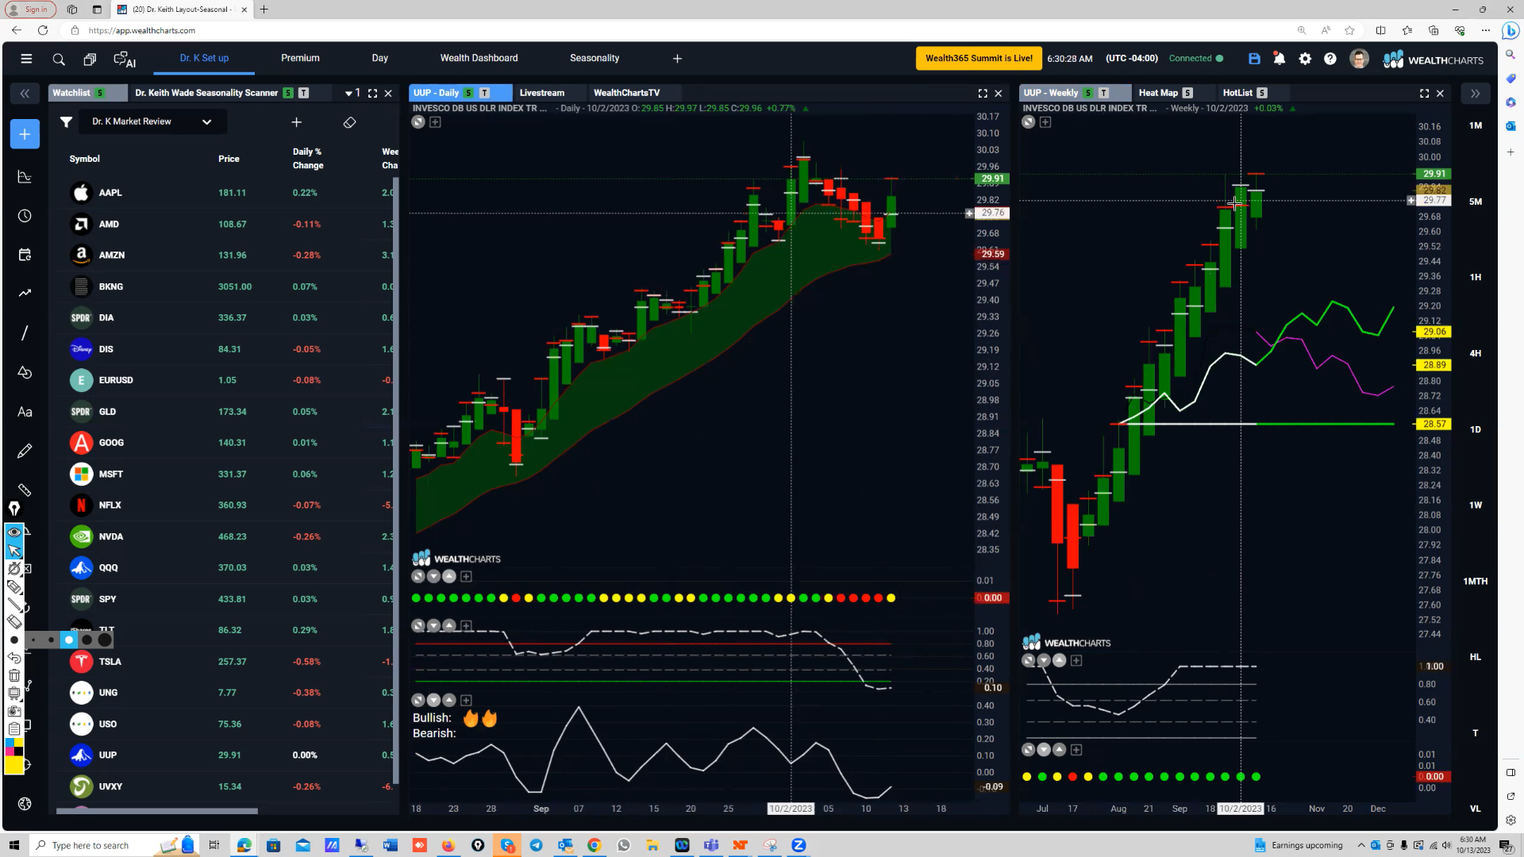The width and height of the screenshot is (1524, 857).
Task: Toggle the green S badge on Watchlist tab
Action: (x=100, y=93)
